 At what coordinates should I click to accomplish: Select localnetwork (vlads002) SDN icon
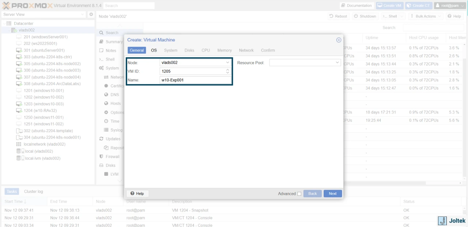pyautogui.click(x=19, y=144)
